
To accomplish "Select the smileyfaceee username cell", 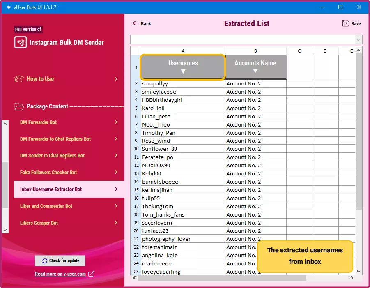I will click(183, 92).
